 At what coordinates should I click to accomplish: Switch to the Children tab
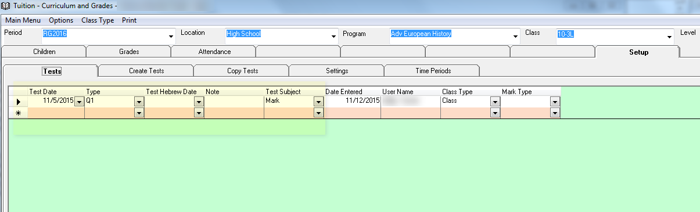click(44, 52)
